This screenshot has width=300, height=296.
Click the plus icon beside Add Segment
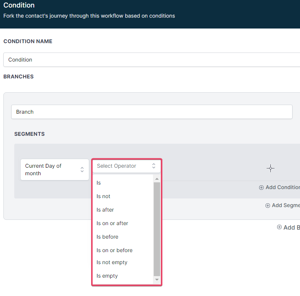[x=268, y=206]
